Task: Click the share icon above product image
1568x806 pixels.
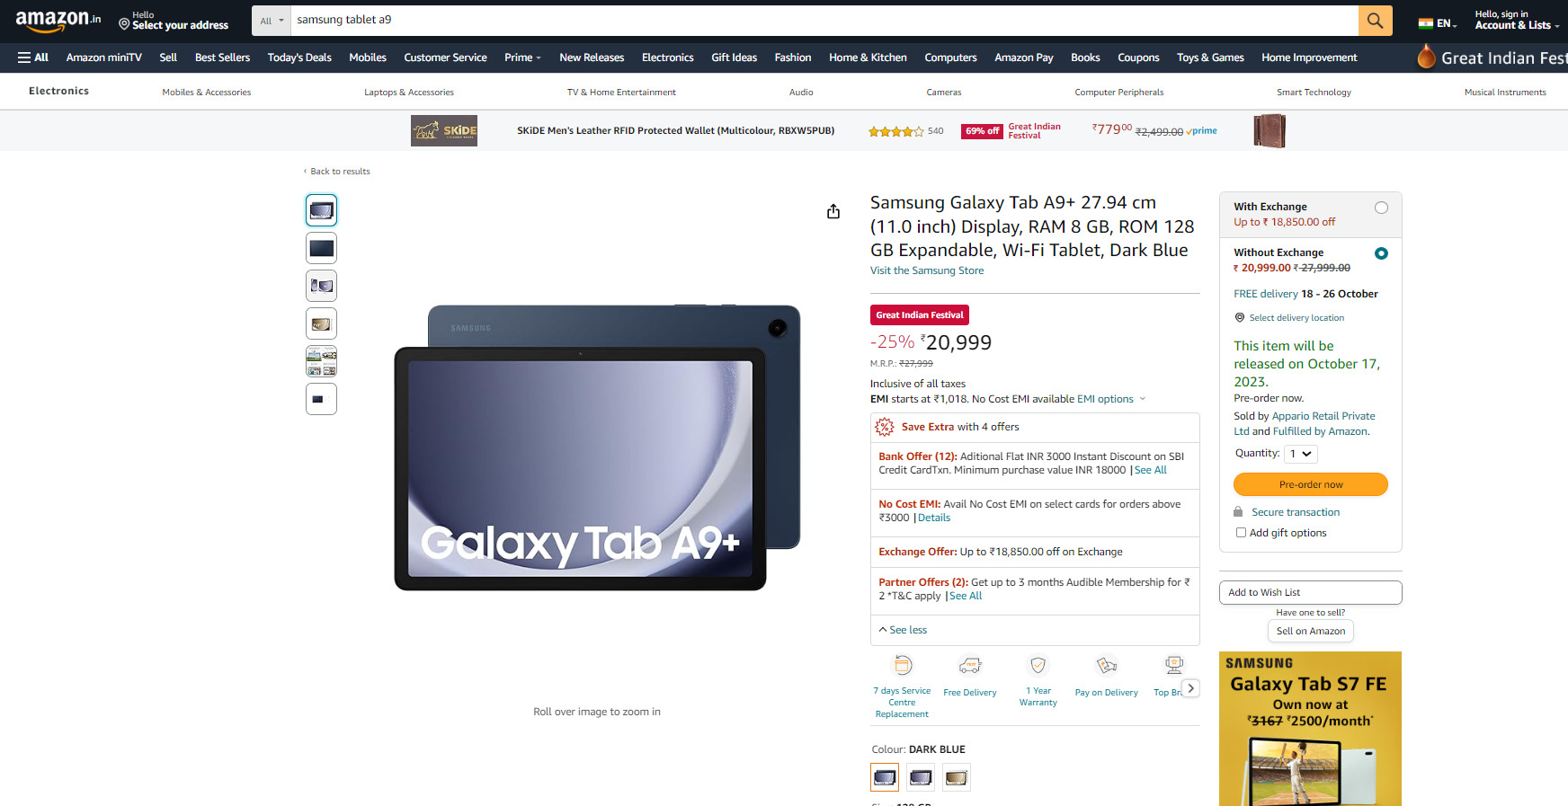Action: pyautogui.click(x=833, y=211)
